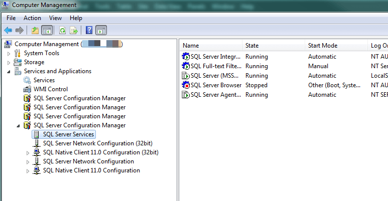Click the Services gear icon

[27, 80]
